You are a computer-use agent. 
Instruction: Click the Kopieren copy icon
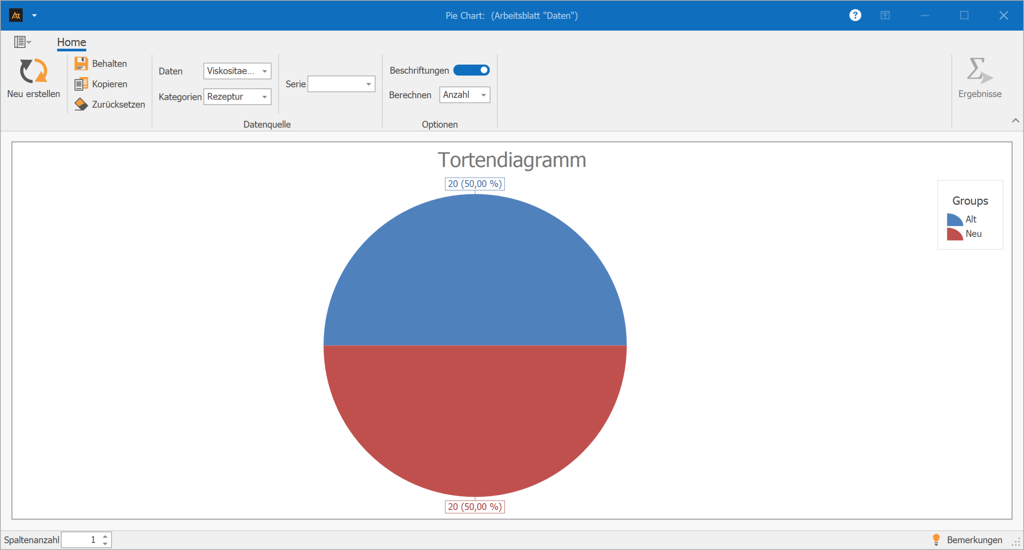tap(81, 84)
